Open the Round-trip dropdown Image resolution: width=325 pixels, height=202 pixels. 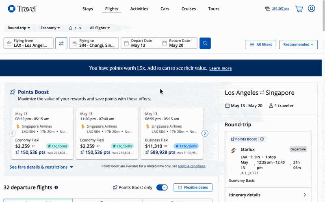(19, 28)
